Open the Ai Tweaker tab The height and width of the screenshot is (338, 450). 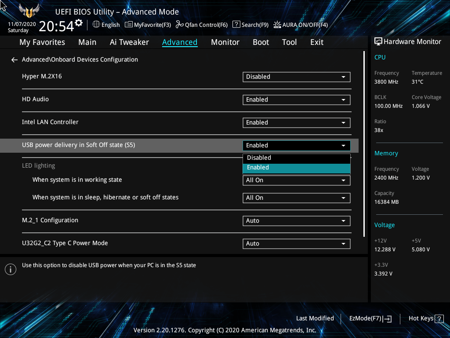129,42
